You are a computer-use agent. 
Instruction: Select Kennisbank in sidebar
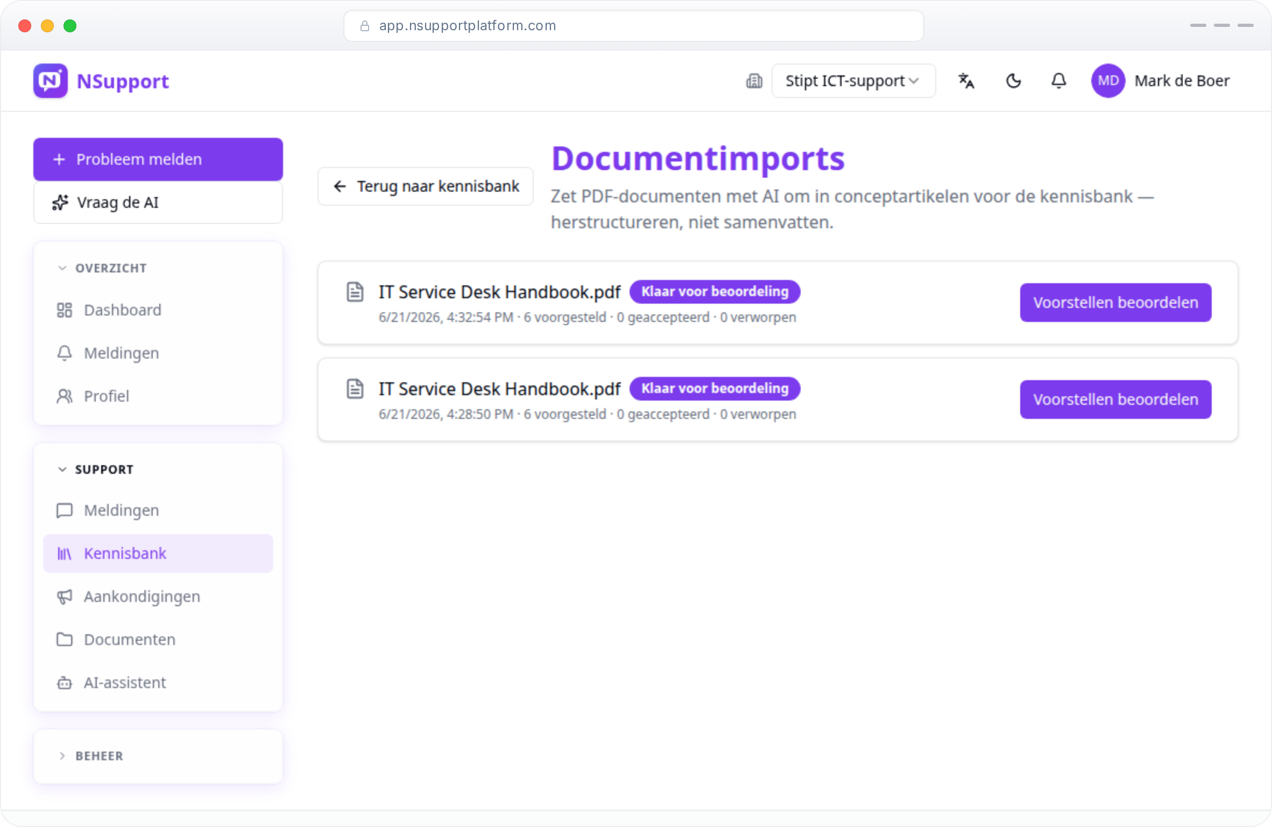coord(158,553)
